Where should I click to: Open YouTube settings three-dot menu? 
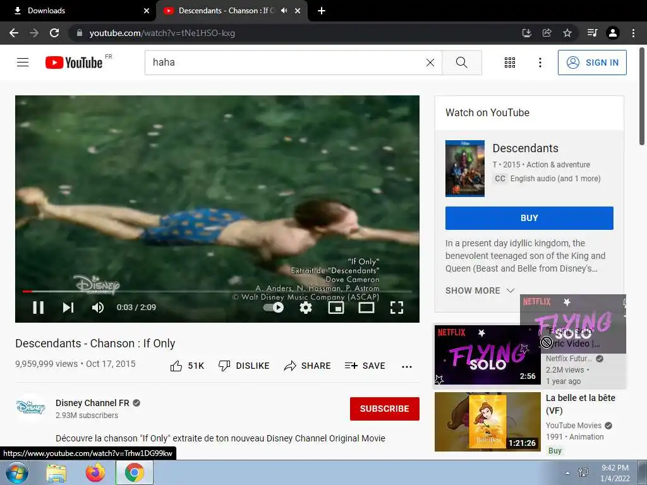[x=540, y=63]
